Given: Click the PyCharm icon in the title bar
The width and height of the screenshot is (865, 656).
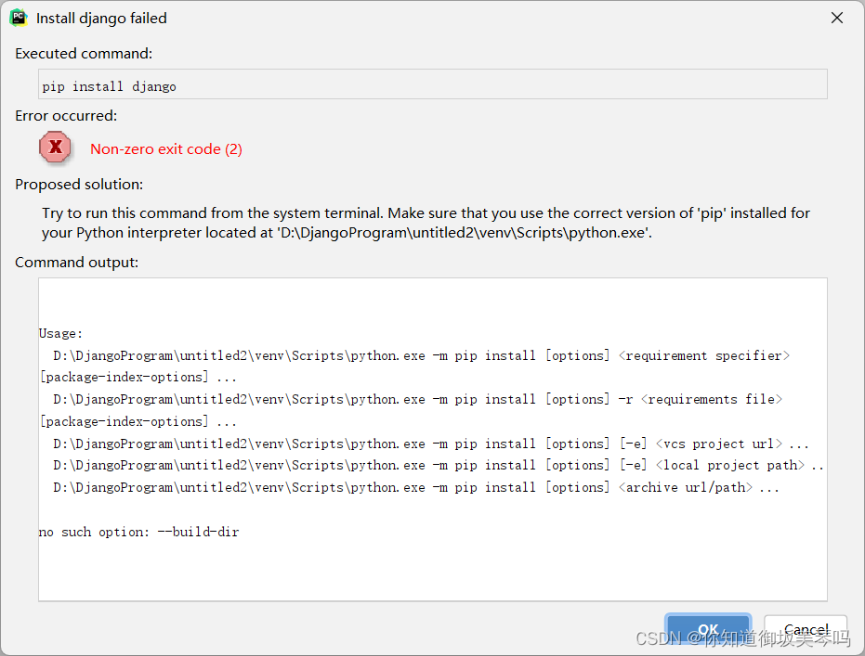Looking at the screenshot, I should [x=19, y=18].
